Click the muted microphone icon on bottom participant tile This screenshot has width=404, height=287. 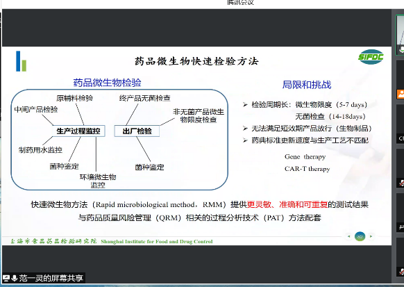click(x=401, y=271)
